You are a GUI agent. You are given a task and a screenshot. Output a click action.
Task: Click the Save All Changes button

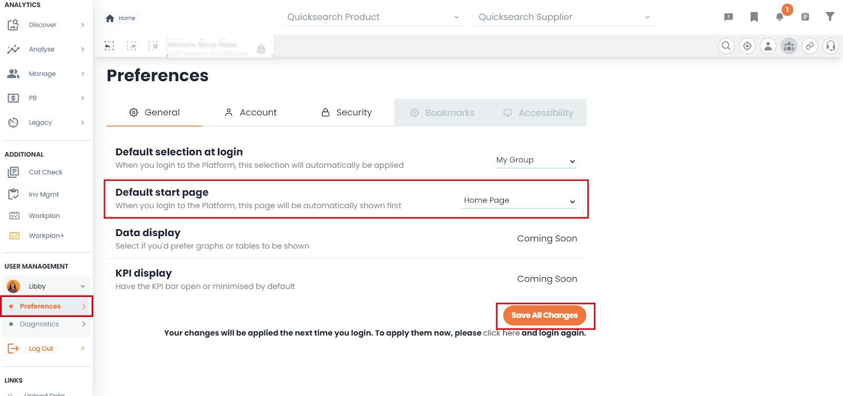point(544,315)
